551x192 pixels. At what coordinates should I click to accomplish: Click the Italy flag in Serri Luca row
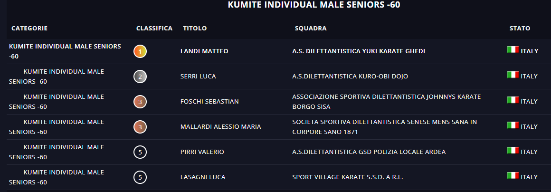513,75
